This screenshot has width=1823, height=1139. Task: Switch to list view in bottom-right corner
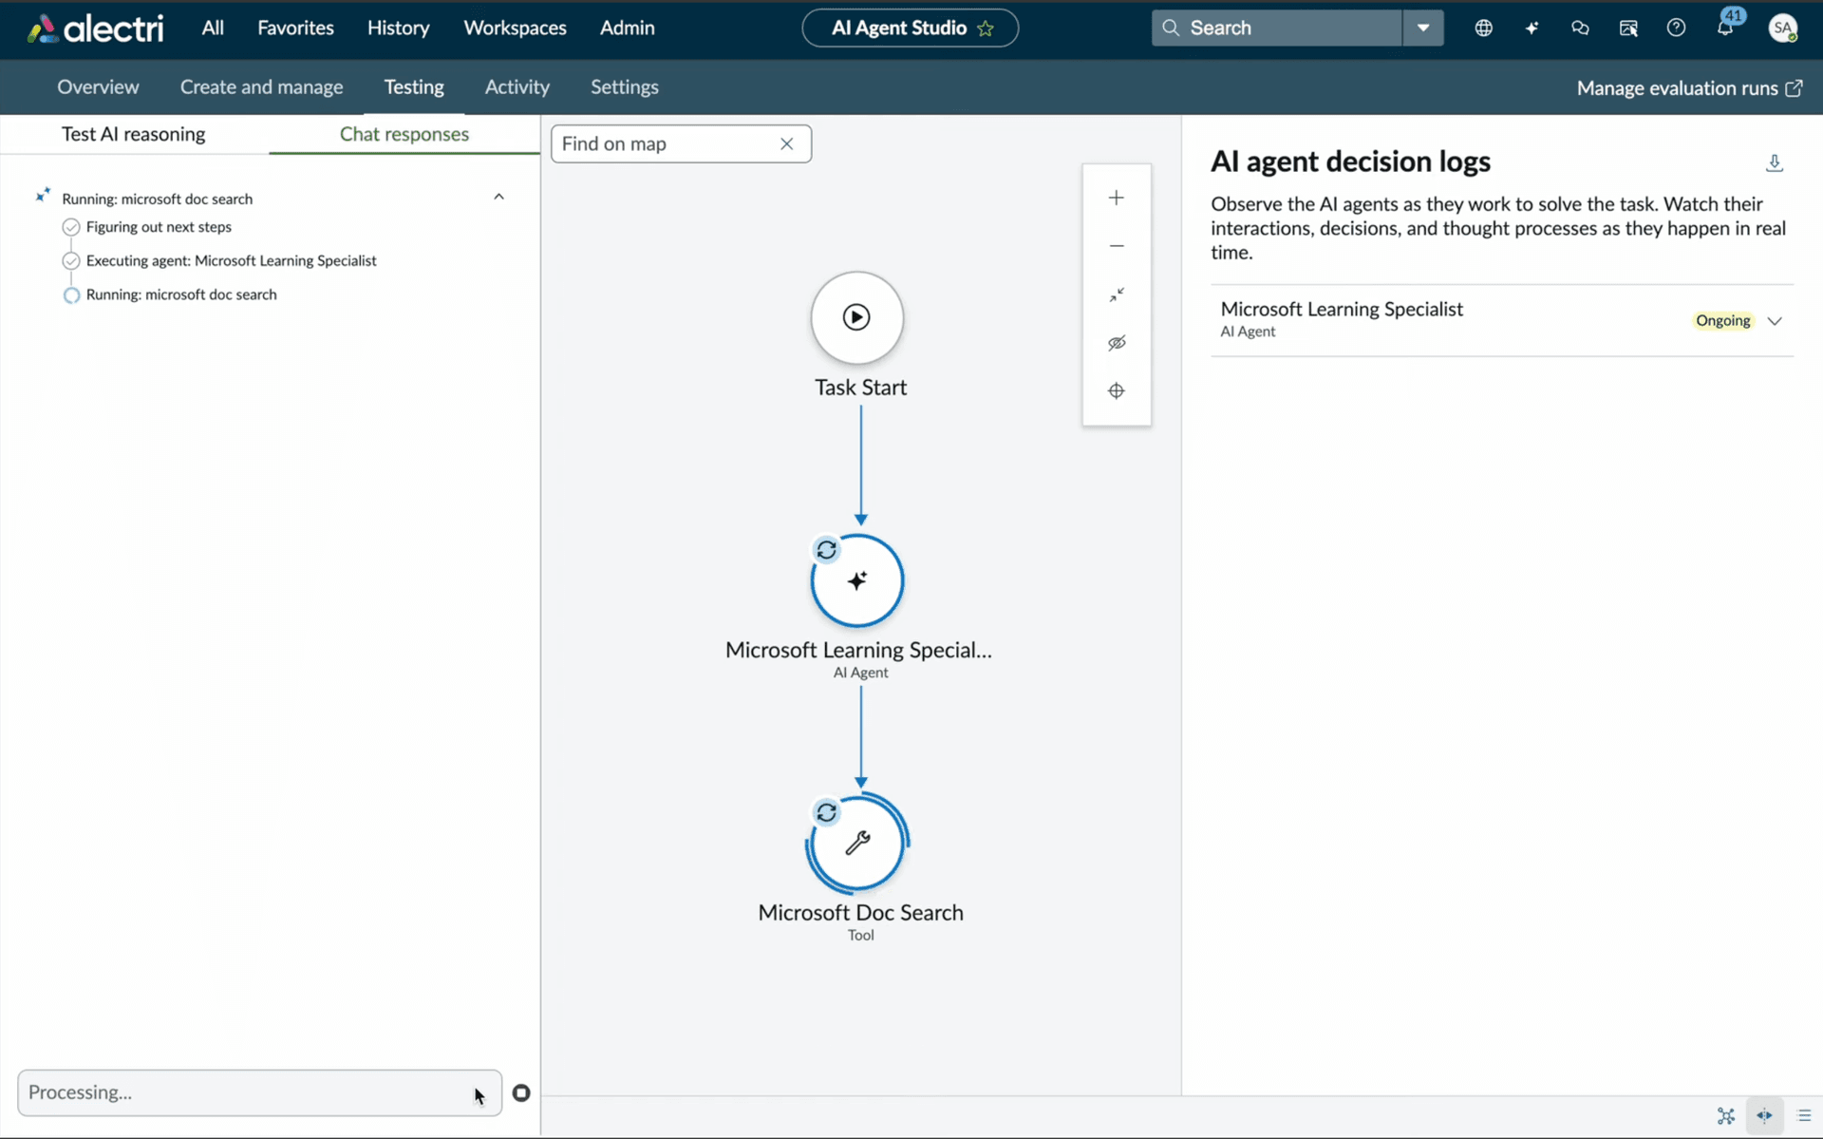click(x=1803, y=1116)
